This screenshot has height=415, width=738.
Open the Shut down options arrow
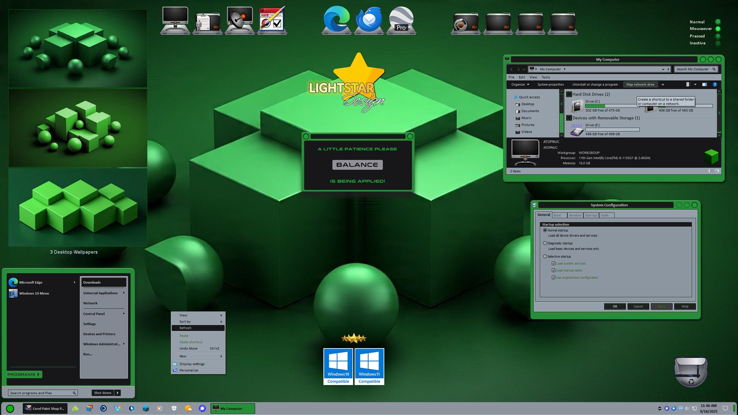point(118,393)
